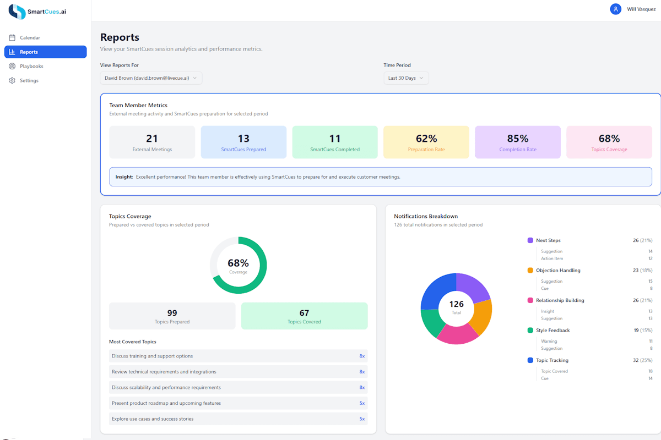Click the blue Topic Tracking legend dot
Screen dimensions: 661x440
pyautogui.click(x=531, y=360)
